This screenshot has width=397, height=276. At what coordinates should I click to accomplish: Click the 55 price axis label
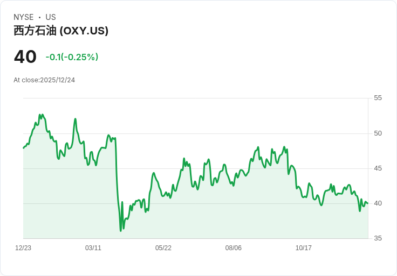tap(378, 98)
